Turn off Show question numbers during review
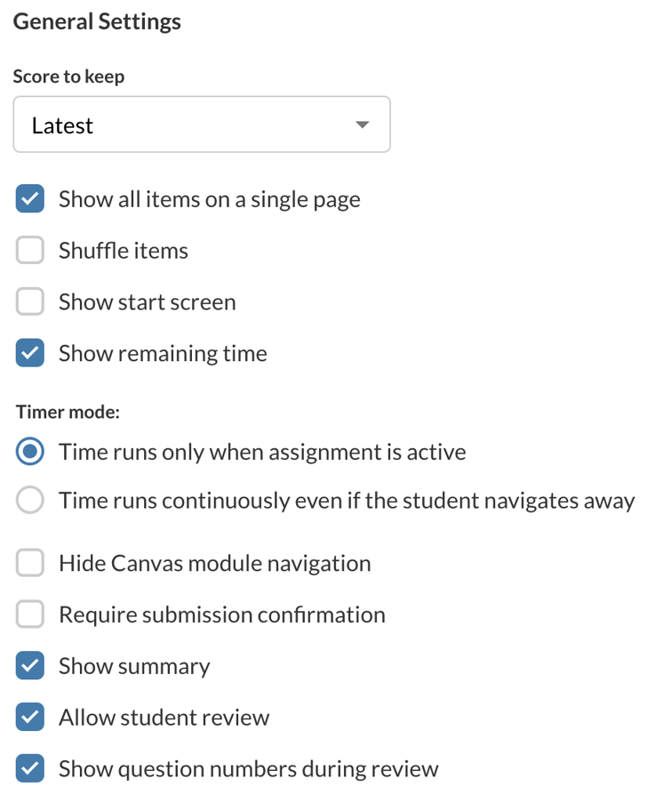This screenshot has width=655, height=811. (x=29, y=768)
